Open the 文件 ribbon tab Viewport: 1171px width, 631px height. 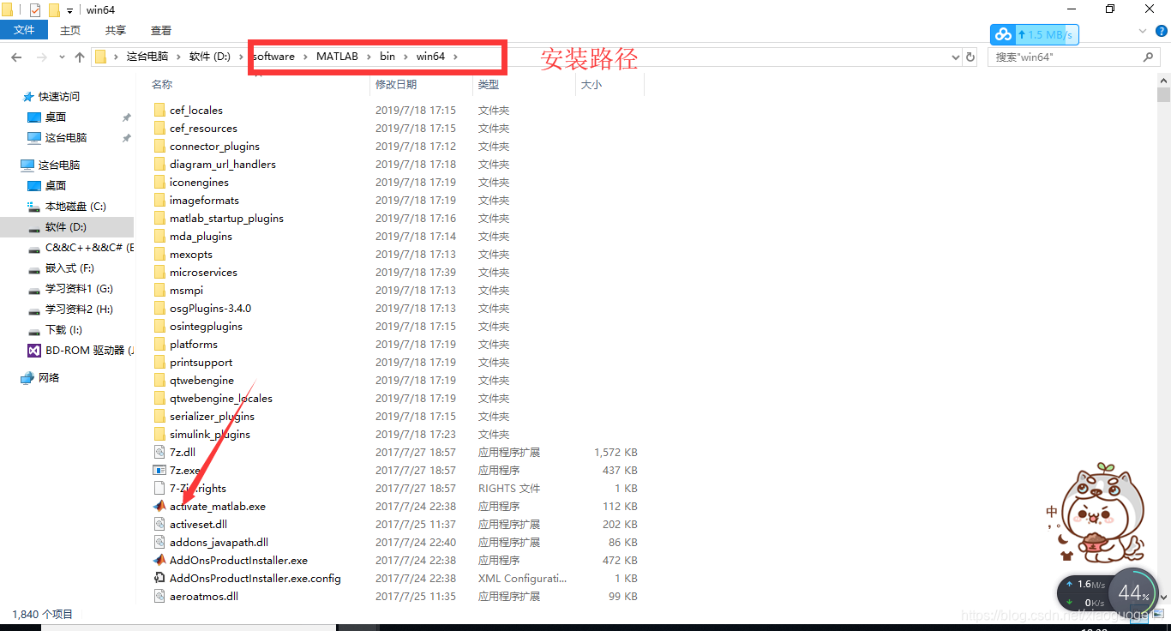pos(24,30)
